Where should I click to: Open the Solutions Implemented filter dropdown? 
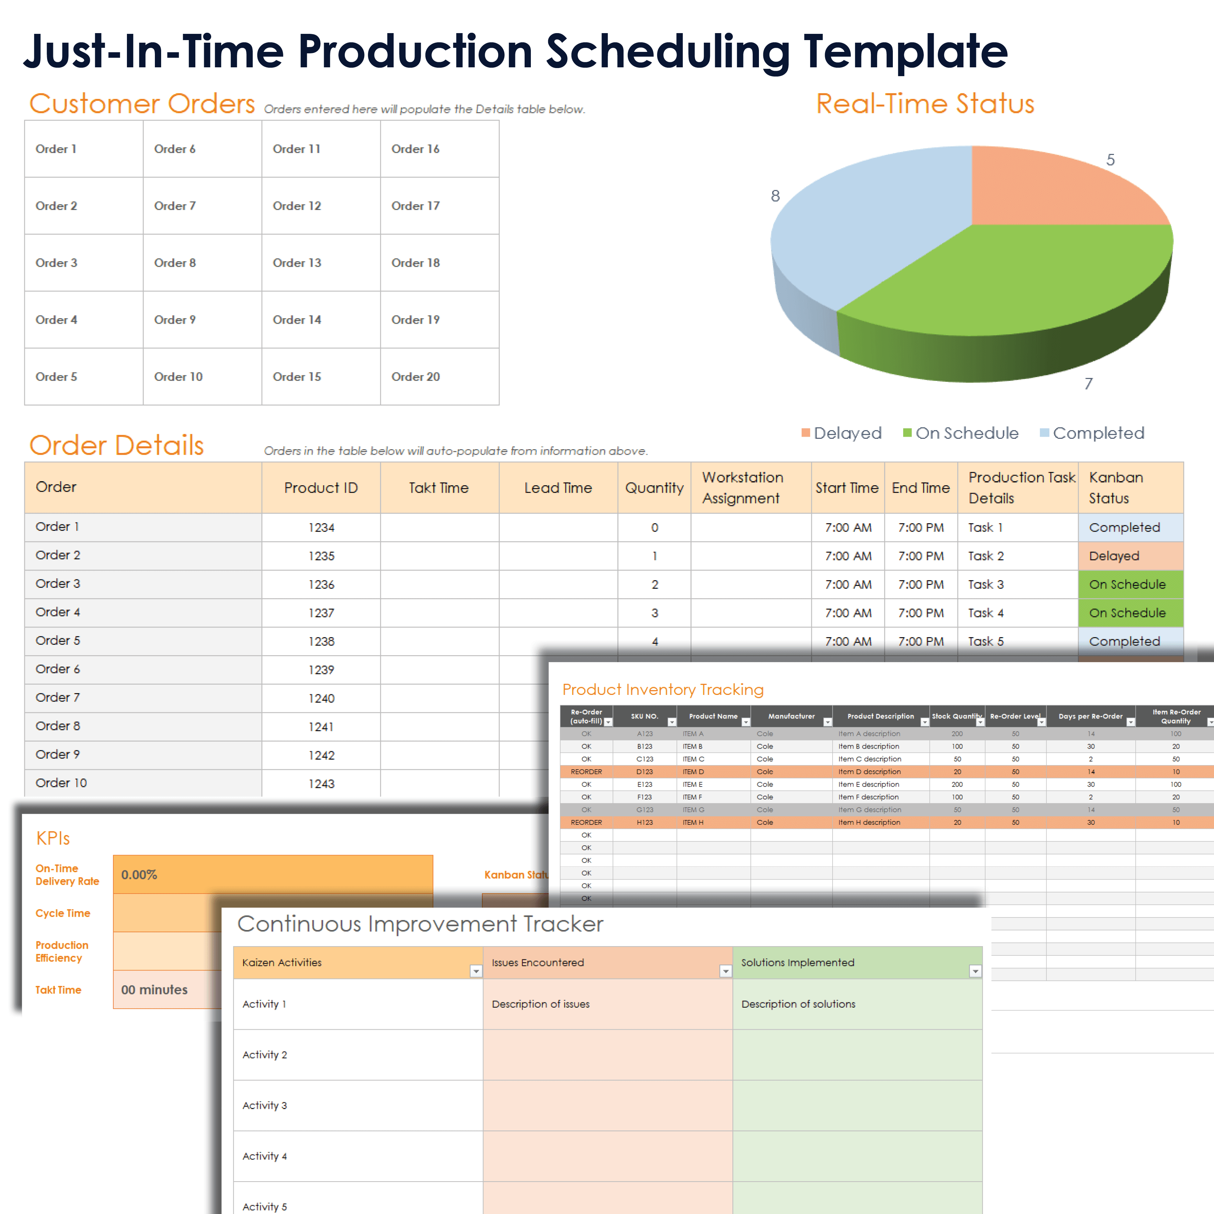point(975,972)
